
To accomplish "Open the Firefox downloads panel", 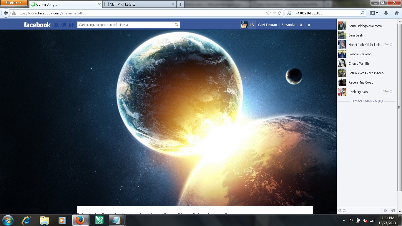I will coord(386,13).
